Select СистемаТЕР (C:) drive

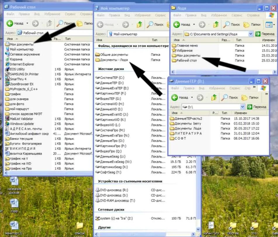click(x=110, y=78)
